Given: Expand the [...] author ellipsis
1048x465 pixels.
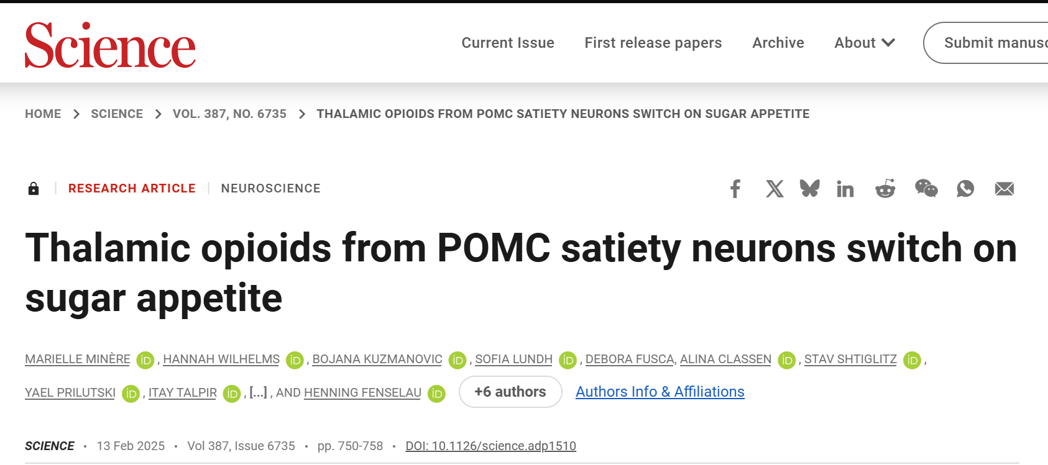Looking at the screenshot, I should tap(258, 392).
